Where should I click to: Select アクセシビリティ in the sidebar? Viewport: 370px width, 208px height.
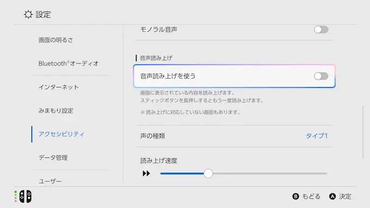click(x=61, y=134)
